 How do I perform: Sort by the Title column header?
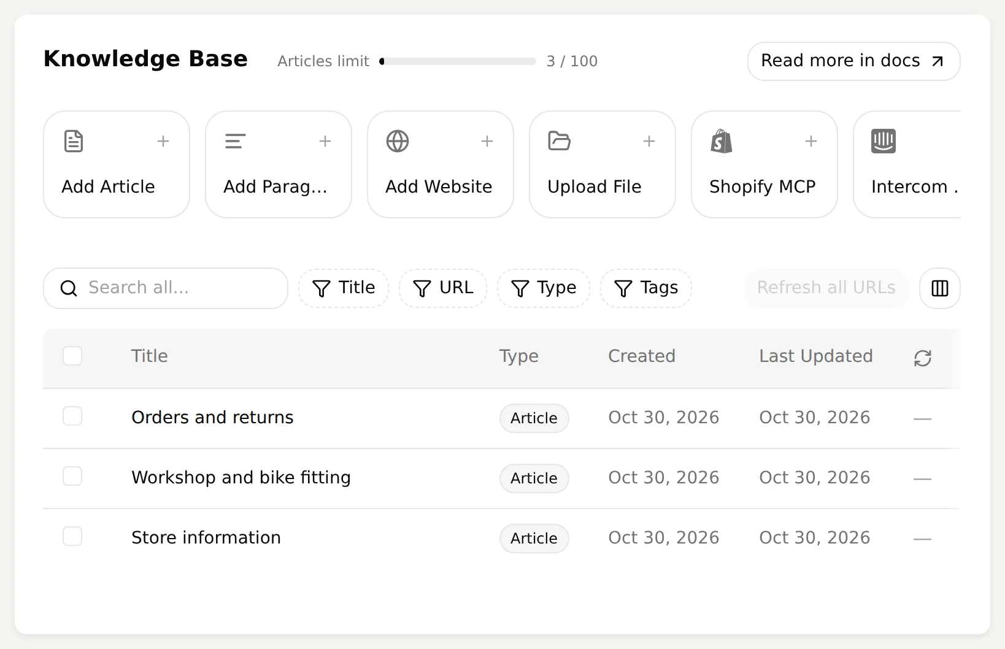coord(149,356)
